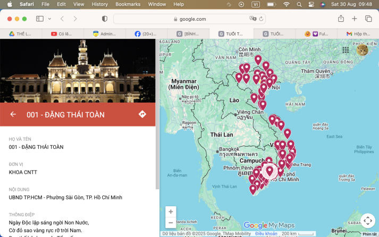Open directions with the diamond arrow icon
Viewport: 379px width, 237px height.
[142, 114]
